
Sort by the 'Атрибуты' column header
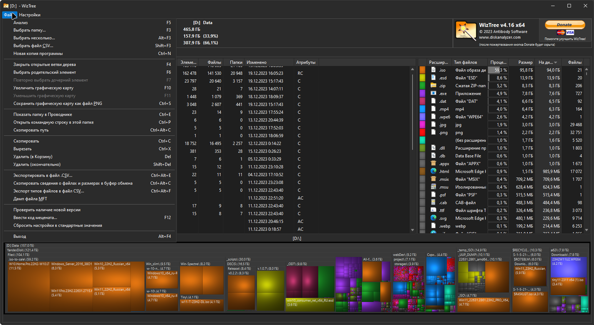coord(305,63)
